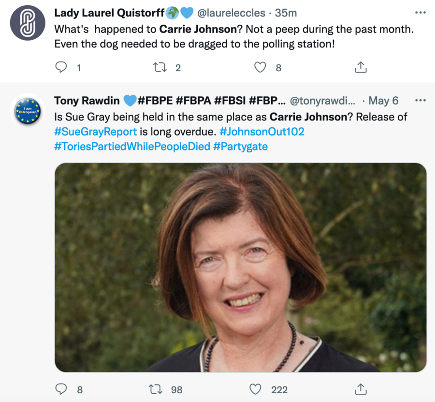
Task: Open the #SueGrayReport hashtag
Action: click(x=96, y=132)
